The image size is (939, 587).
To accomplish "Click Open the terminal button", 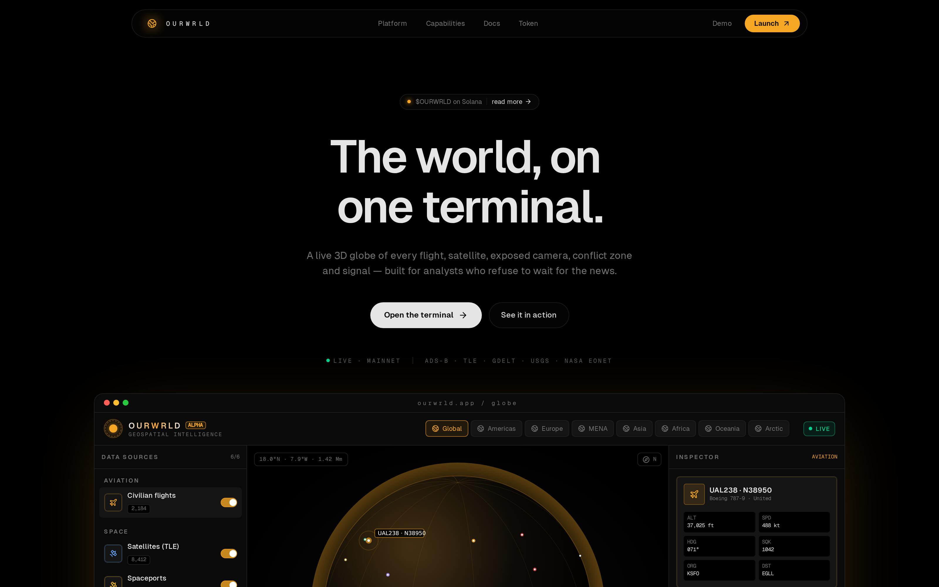I will [x=426, y=315].
